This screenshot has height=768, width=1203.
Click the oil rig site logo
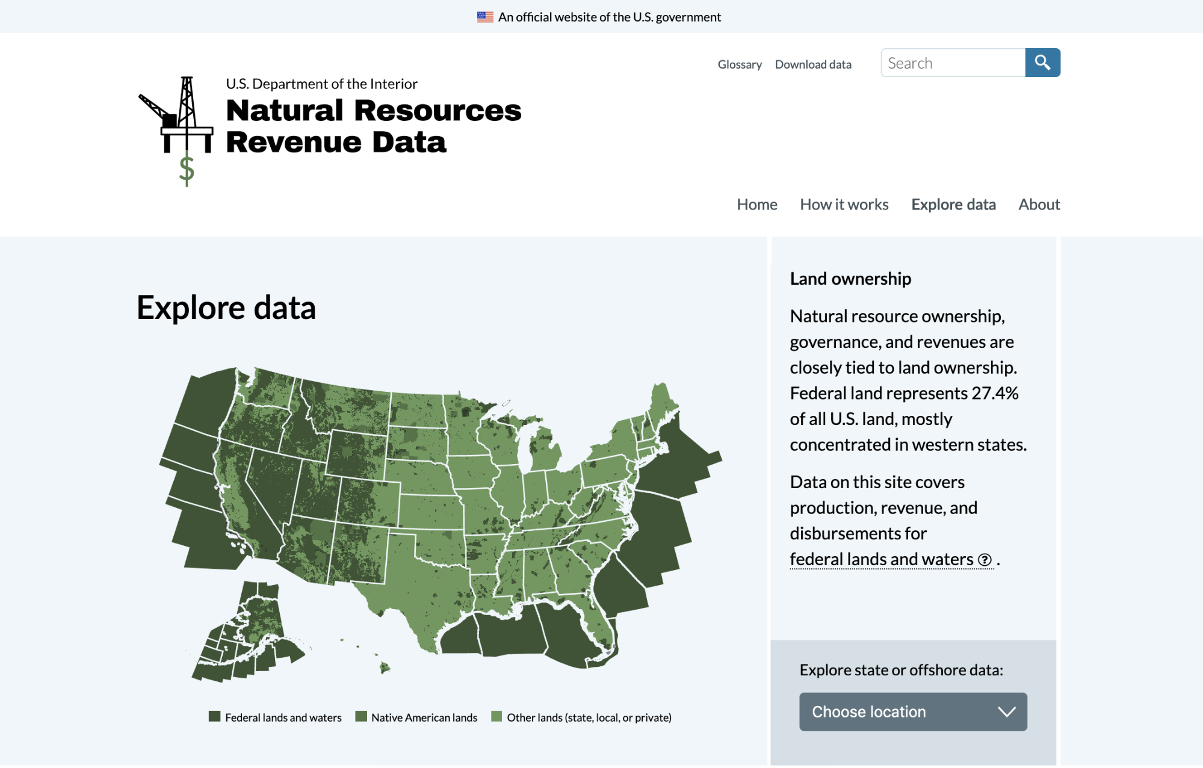pos(176,131)
